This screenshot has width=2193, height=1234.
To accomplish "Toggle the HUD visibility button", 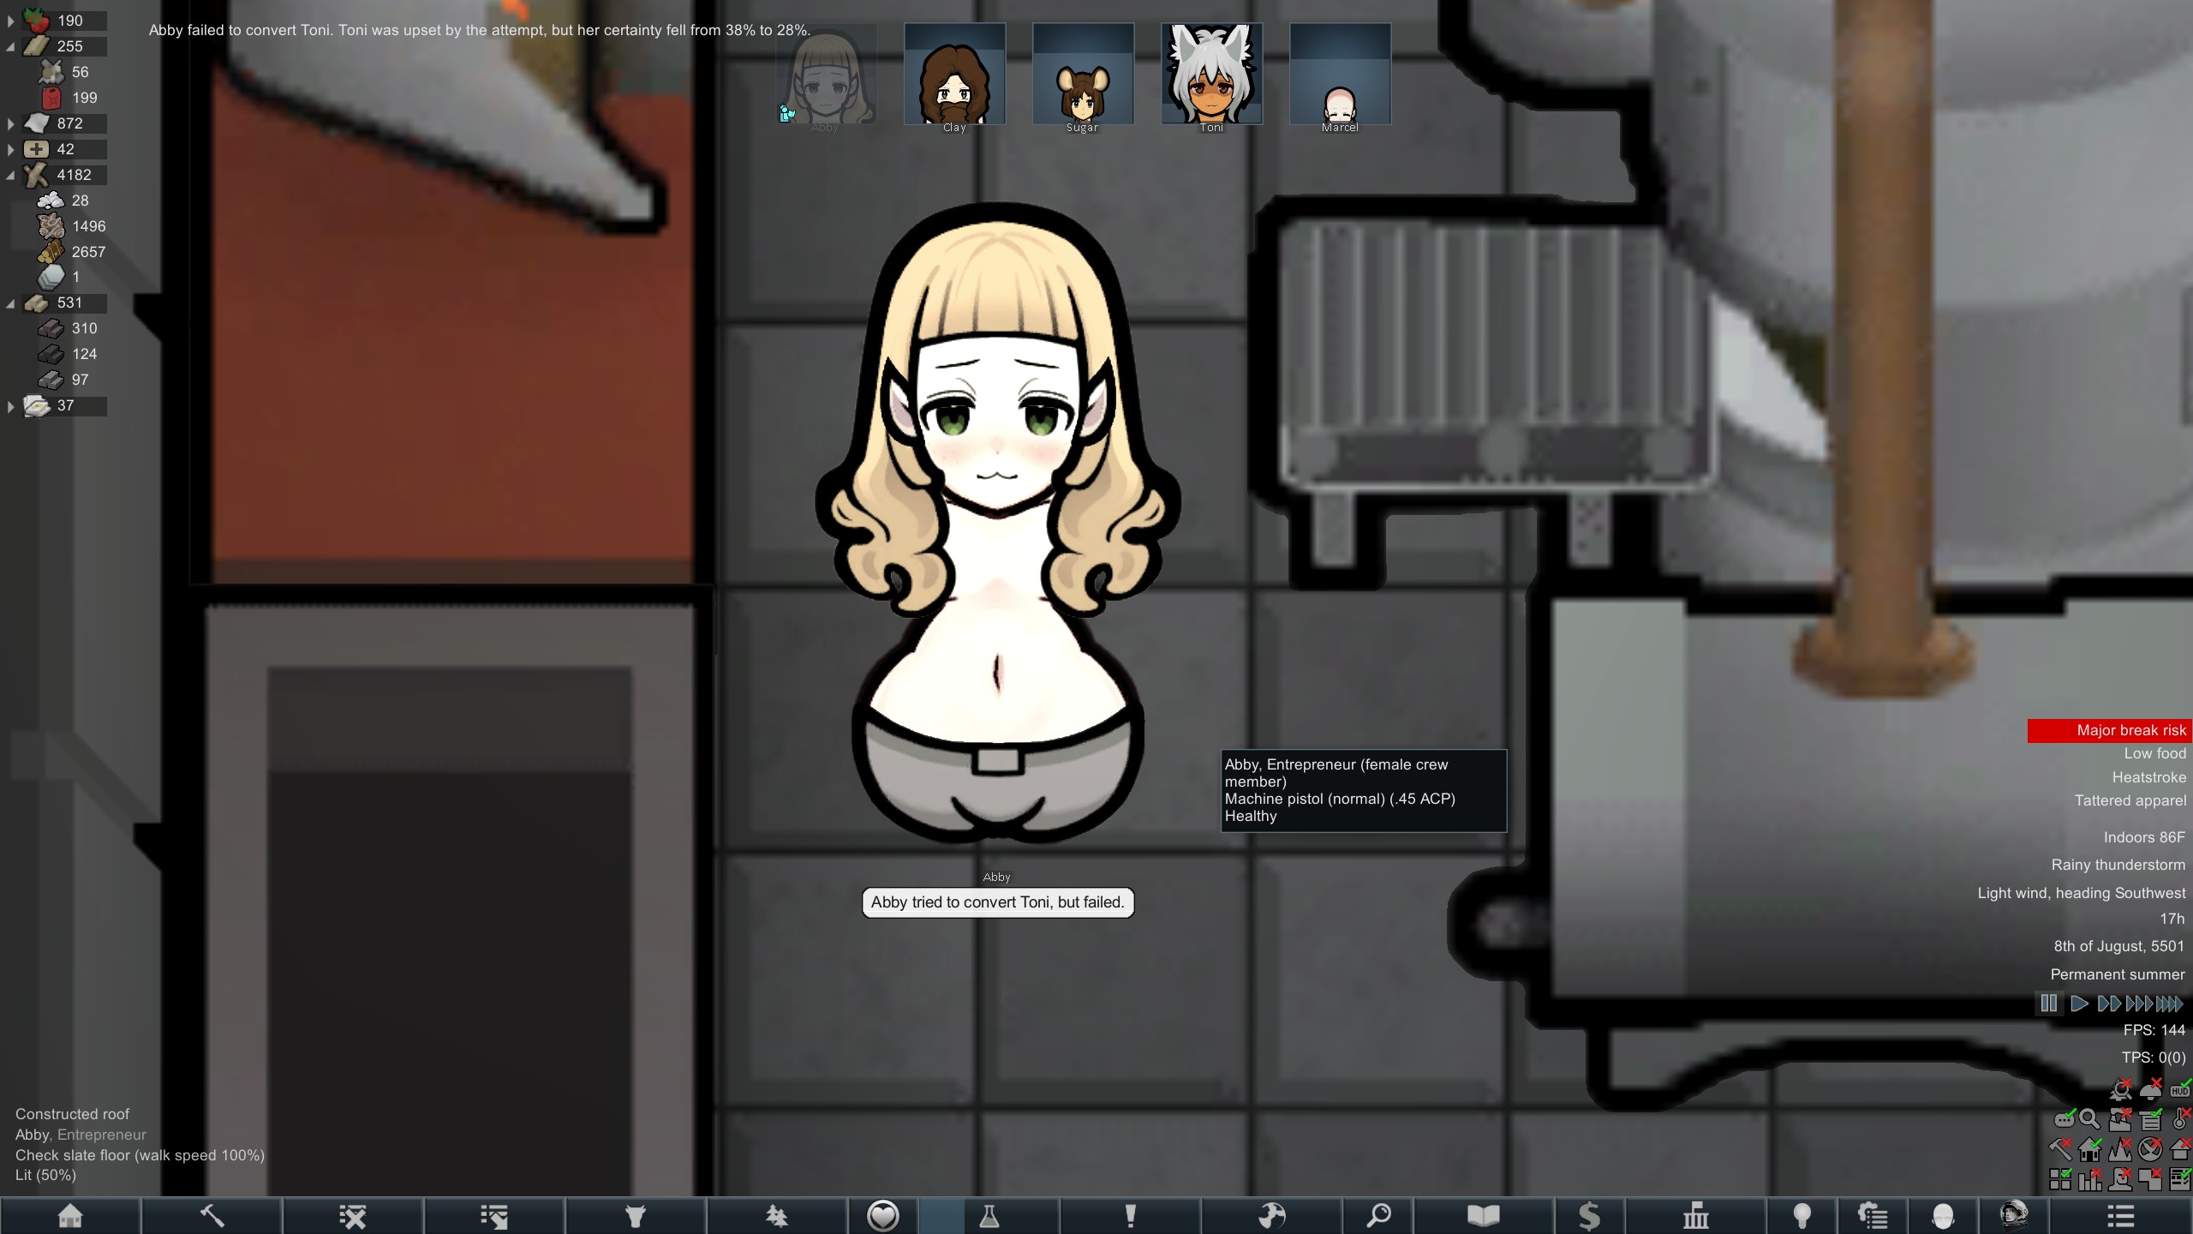I will tap(2180, 1090).
